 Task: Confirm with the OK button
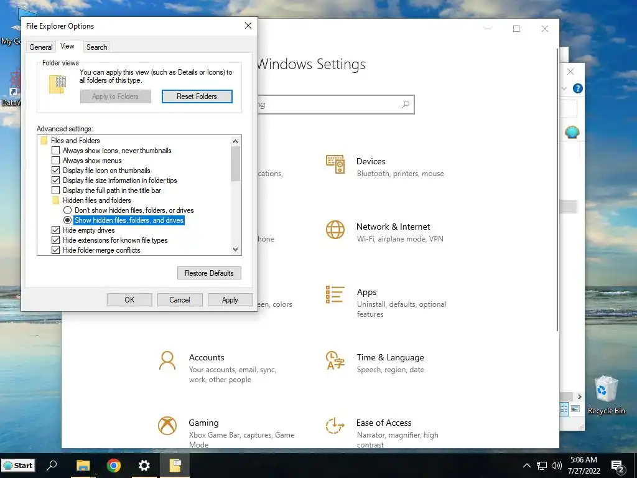tap(129, 300)
